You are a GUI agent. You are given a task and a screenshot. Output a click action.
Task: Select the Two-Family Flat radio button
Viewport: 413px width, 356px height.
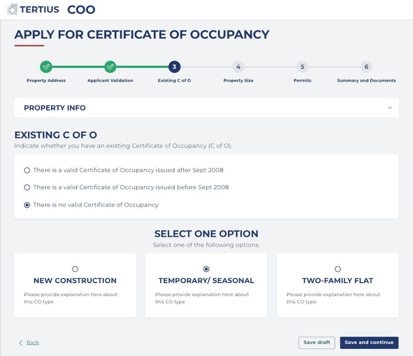point(337,269)
